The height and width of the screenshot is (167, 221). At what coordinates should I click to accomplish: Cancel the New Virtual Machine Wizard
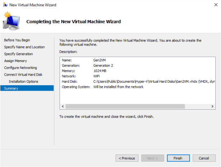(204, 158)
